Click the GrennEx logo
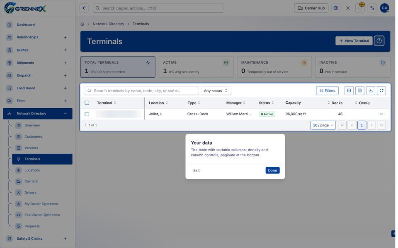The image size is (398, 248). (x=25, y=8)
